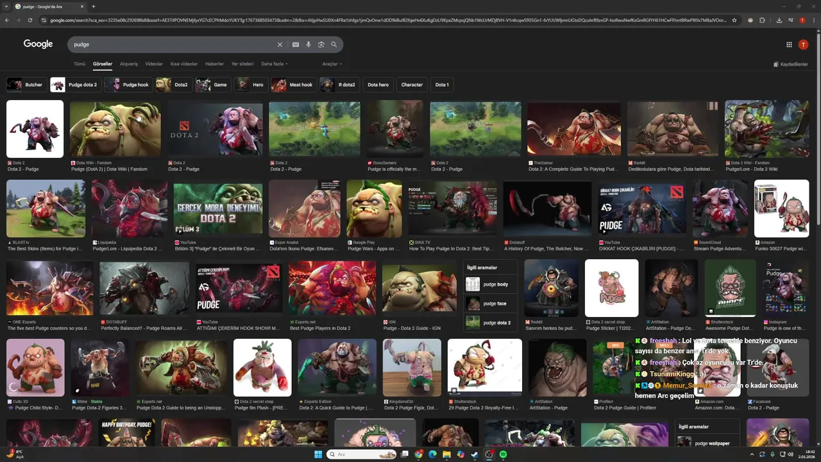Click the magnifier search button in the search box
Viewport: 821px width, 462px height.
tap(334, 44)
